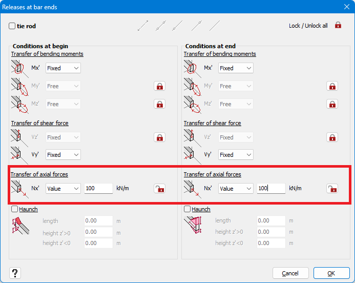Click the Nx' value field at end

click(271, 189)
